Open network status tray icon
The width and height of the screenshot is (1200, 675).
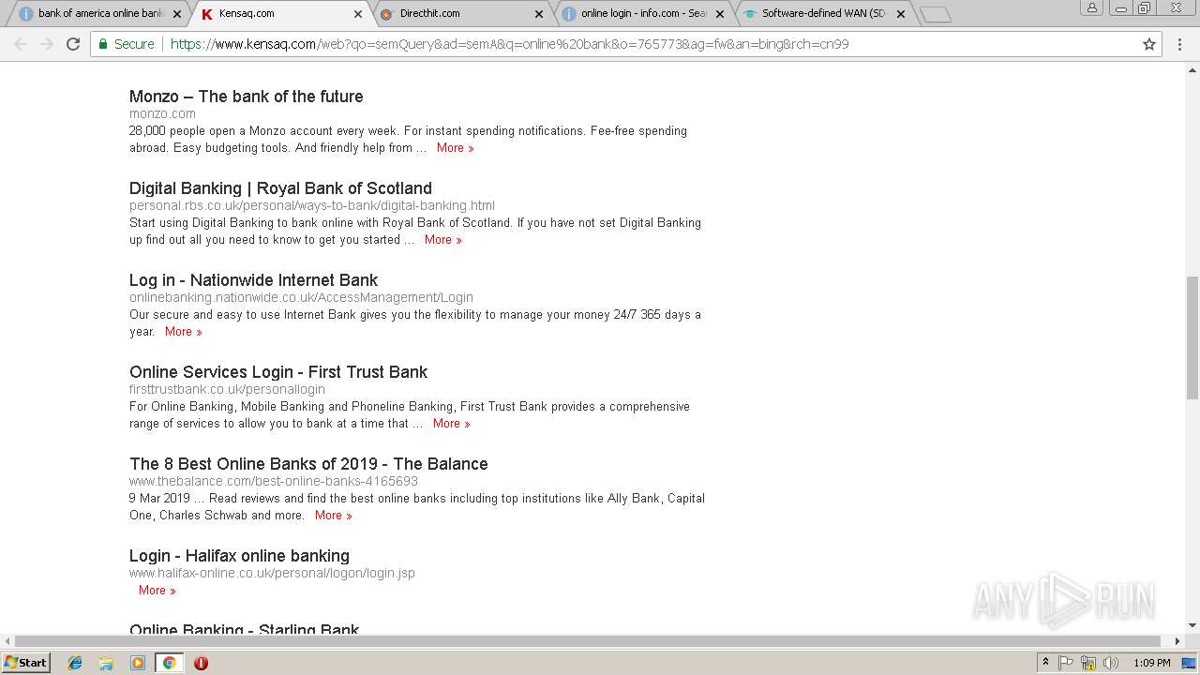pos(1088,663)
